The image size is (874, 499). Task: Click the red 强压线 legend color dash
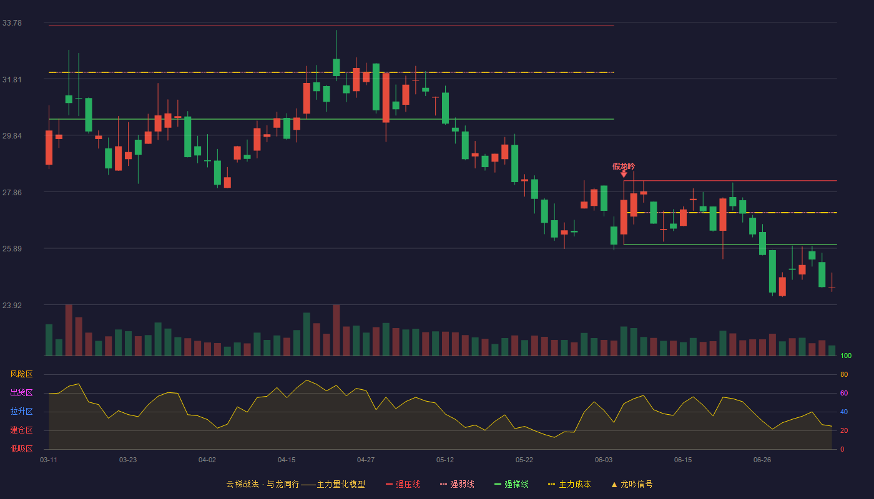coord(389,484)
